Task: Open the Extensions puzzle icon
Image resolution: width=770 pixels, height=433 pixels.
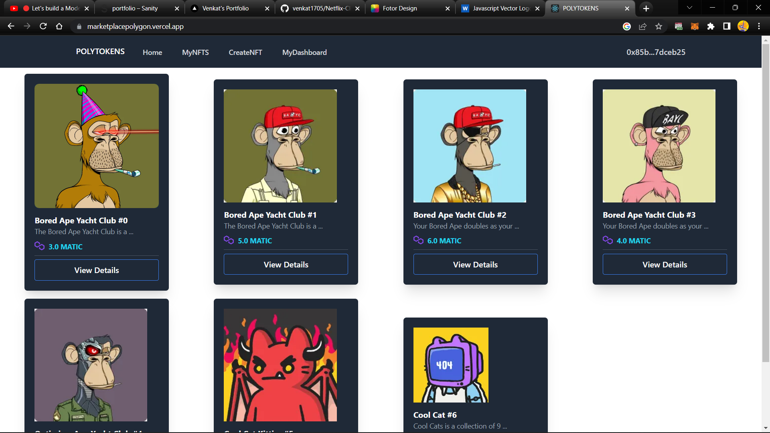Action: click(x=711, y=26)
